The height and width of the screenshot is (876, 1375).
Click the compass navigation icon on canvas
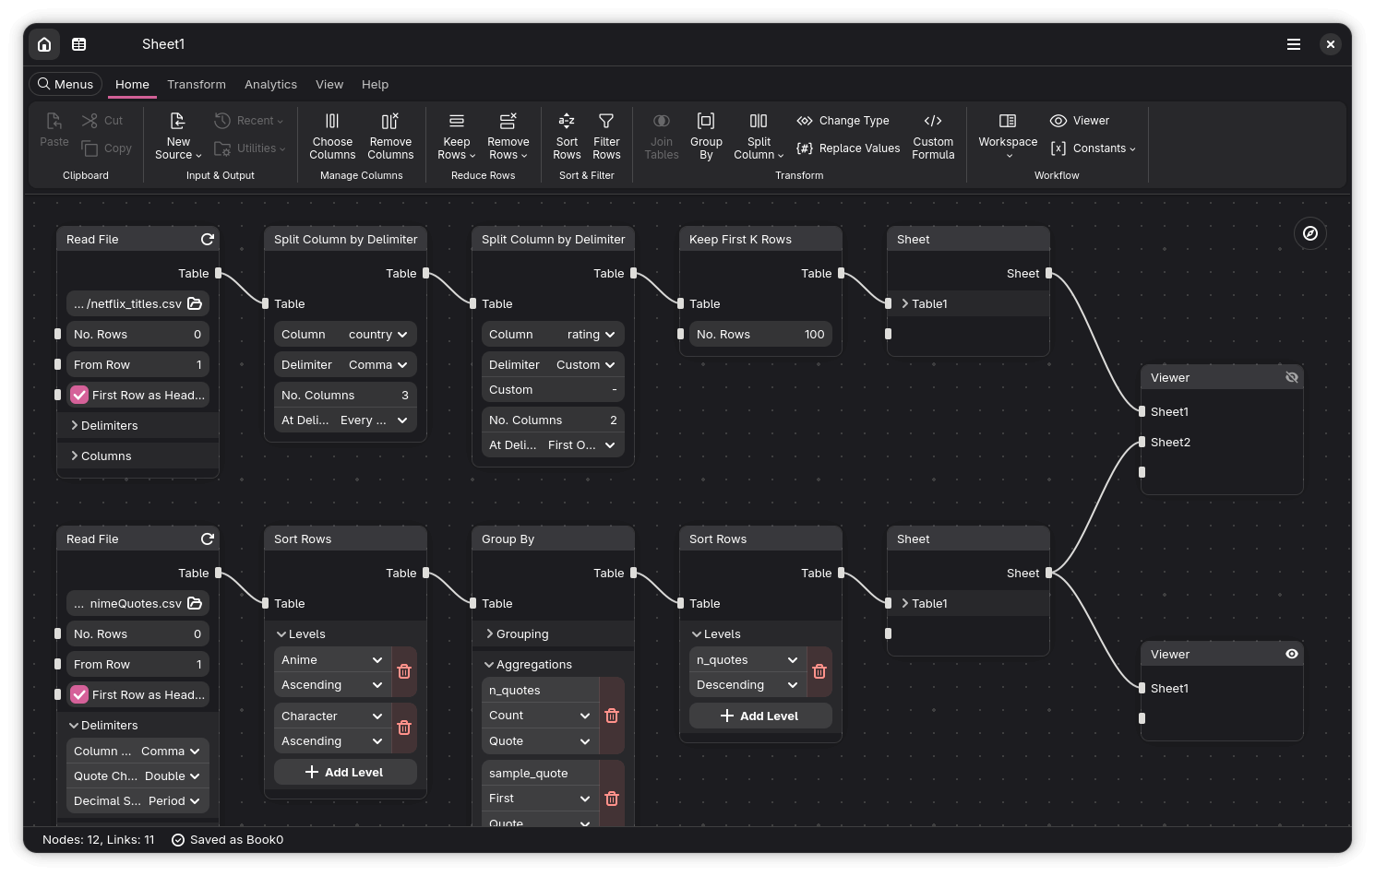click(1310, 233)
